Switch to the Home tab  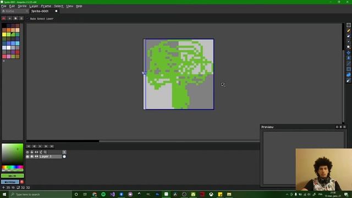coord(15,11)
